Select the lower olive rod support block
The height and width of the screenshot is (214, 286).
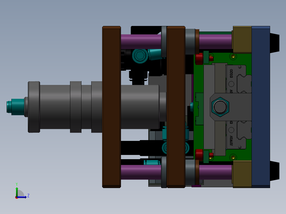[x=242, y=174]
